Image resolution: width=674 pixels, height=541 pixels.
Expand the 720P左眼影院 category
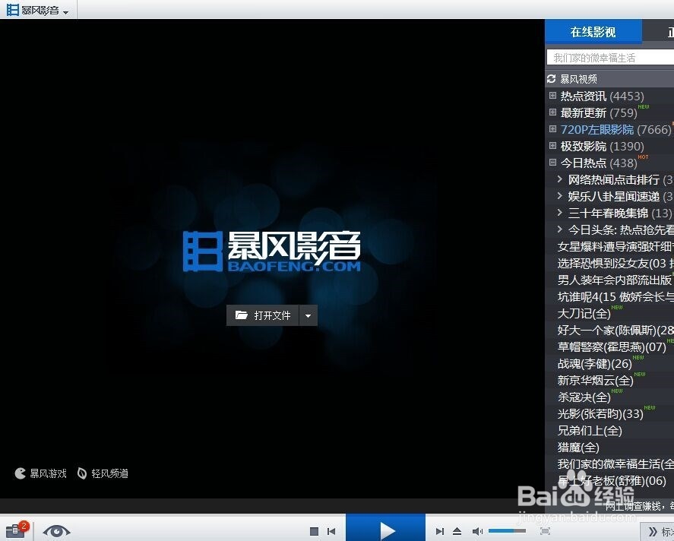coord(552,129)
